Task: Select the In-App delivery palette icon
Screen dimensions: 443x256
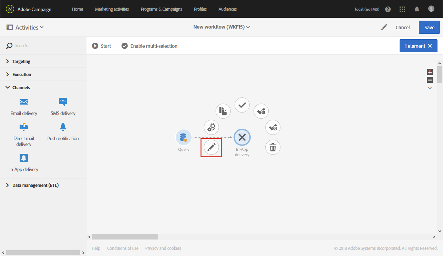Action: pos(24,158)
